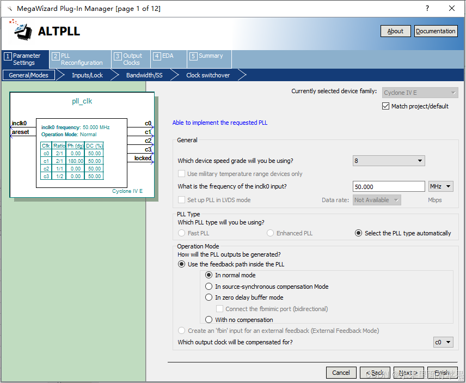The image size is (466, 383).
Task: Click the inclk0 frequency input field
Action: [x=389, y=187]
